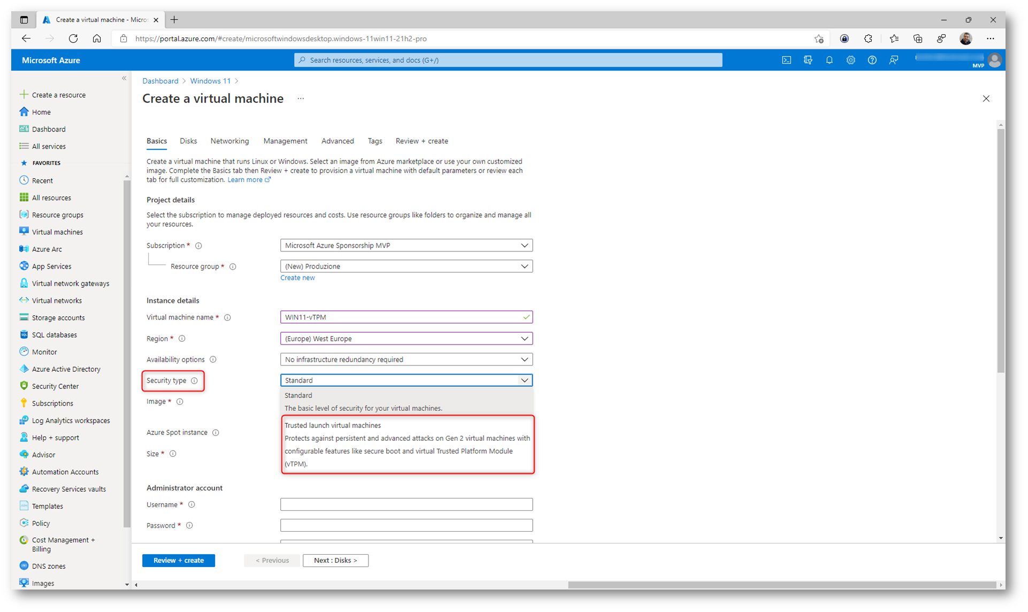Show info tooltip for Subscription
The image size is (1028, 612).
pyautogui.click(x=198, y=246)
